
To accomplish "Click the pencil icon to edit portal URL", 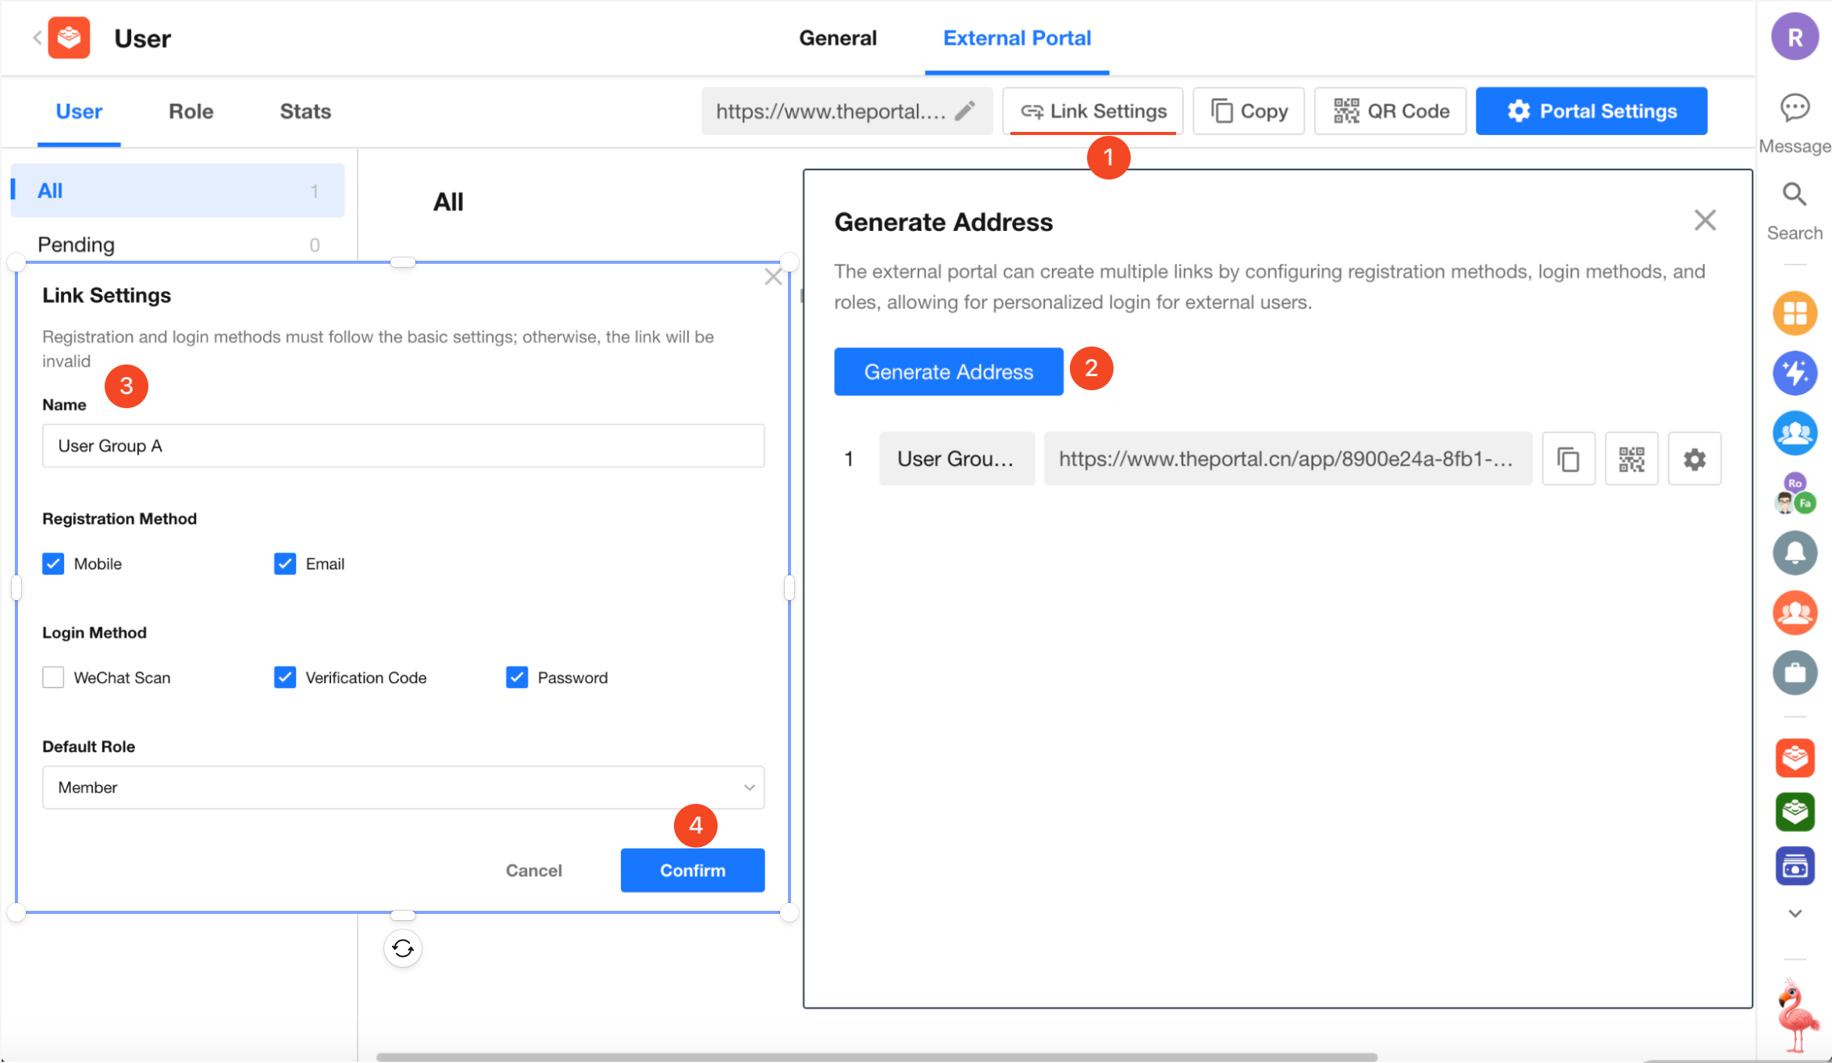I will (x=965, y=111).
